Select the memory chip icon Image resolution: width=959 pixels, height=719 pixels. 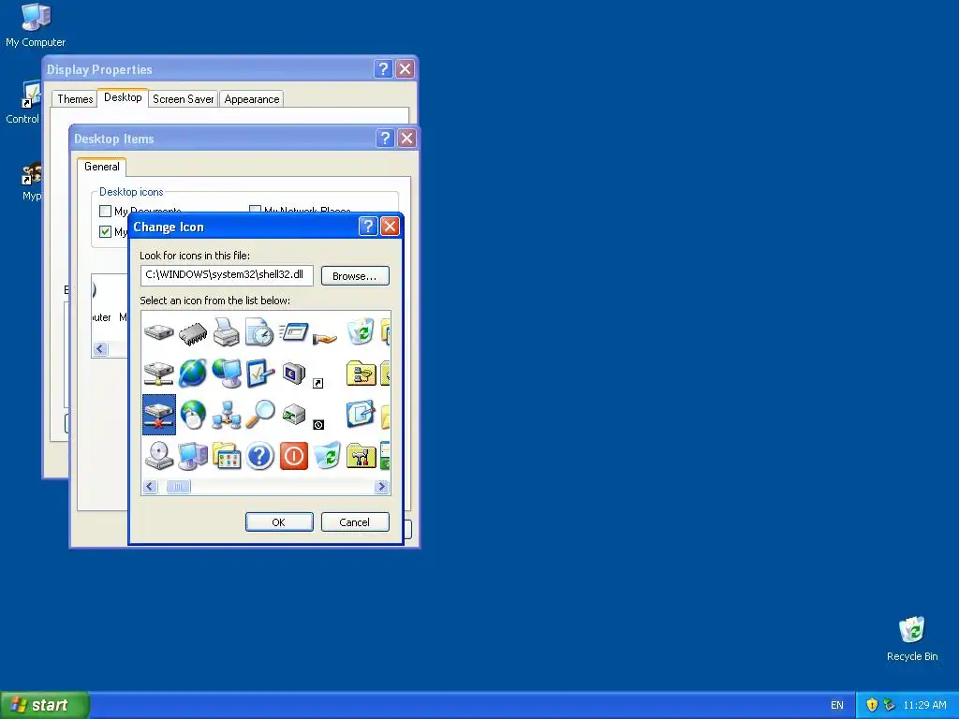tap(193, 333)
